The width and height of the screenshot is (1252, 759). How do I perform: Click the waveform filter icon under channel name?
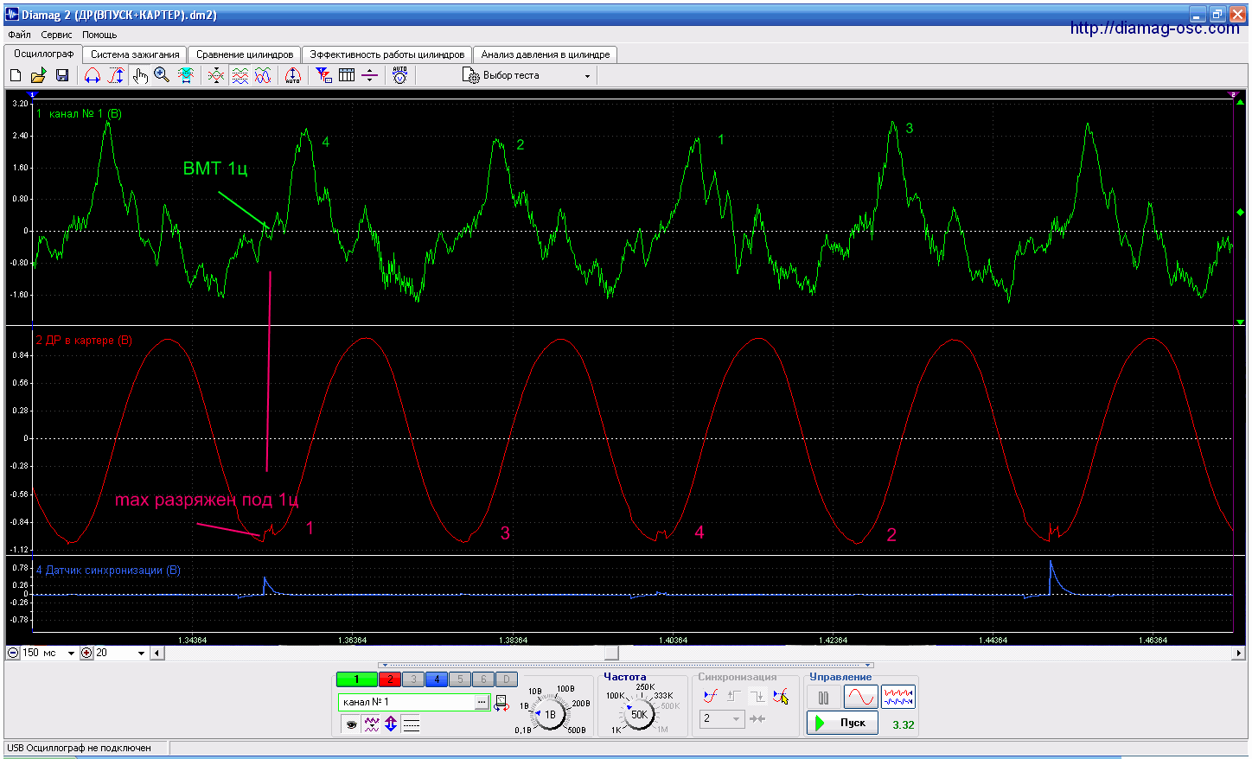tap(372, 724)
